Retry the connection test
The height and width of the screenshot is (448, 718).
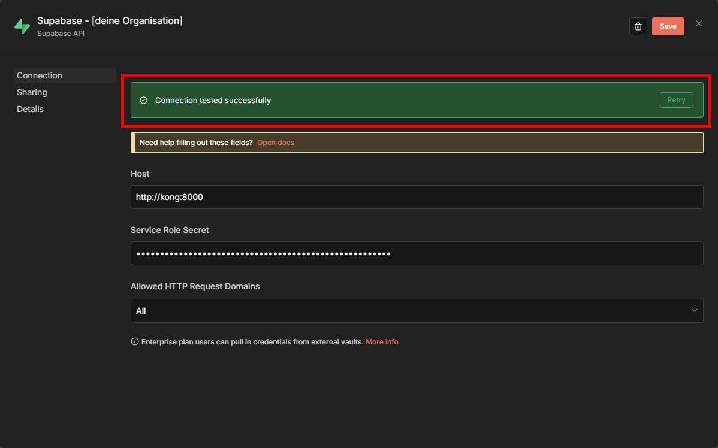click(x=676, y=100)
